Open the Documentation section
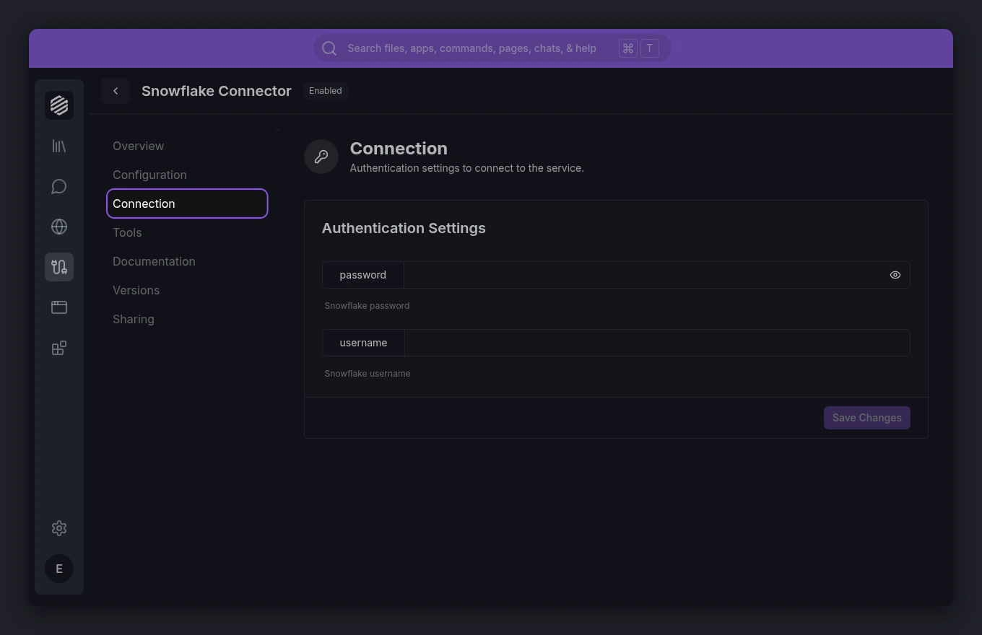 pyautogui.click(x=187, y=261)
